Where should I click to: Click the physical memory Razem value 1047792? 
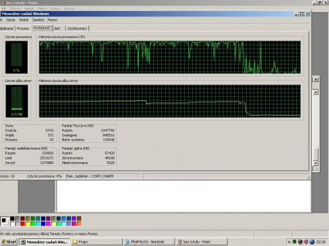pyautogui.click(x=108, y=131)
